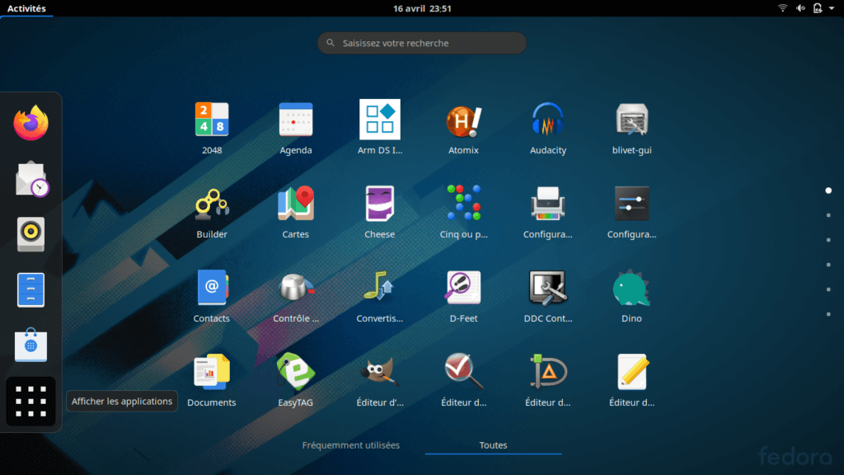Open the mail client in dock
Image resolution: width=844 pixels, height=475 pixels.
[x=31, y=179]
